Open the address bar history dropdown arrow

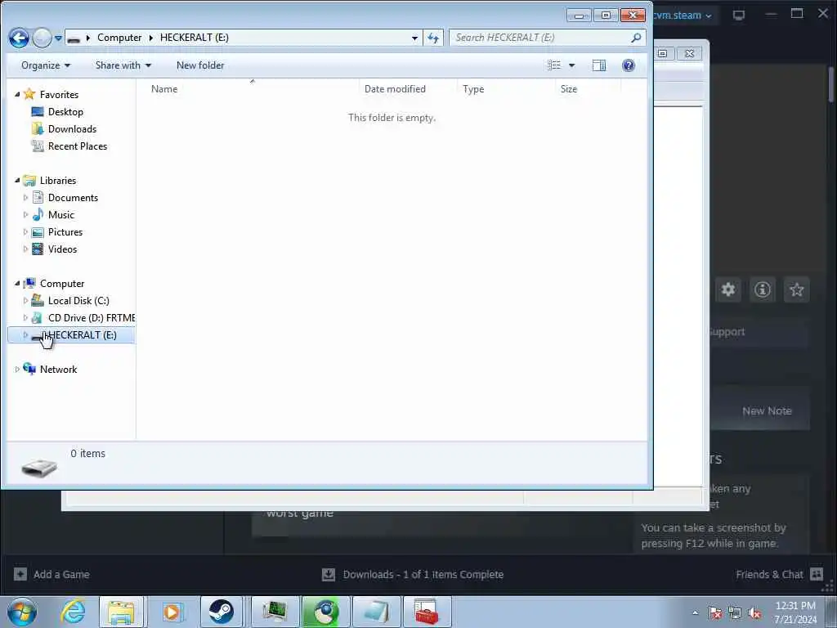(x=414, y=38)
